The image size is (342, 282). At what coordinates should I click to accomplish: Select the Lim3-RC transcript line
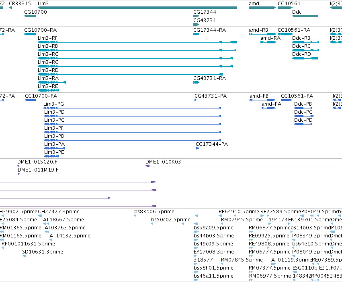click(135, 58)
